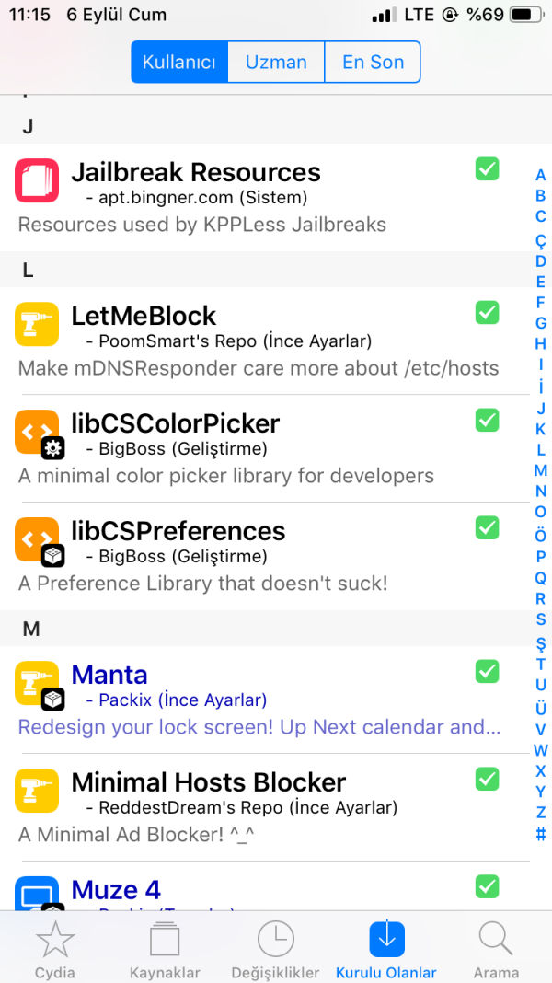The image size is (552, 983).
Task: Switch to the Uzman segment
Action: coord(276,63)
